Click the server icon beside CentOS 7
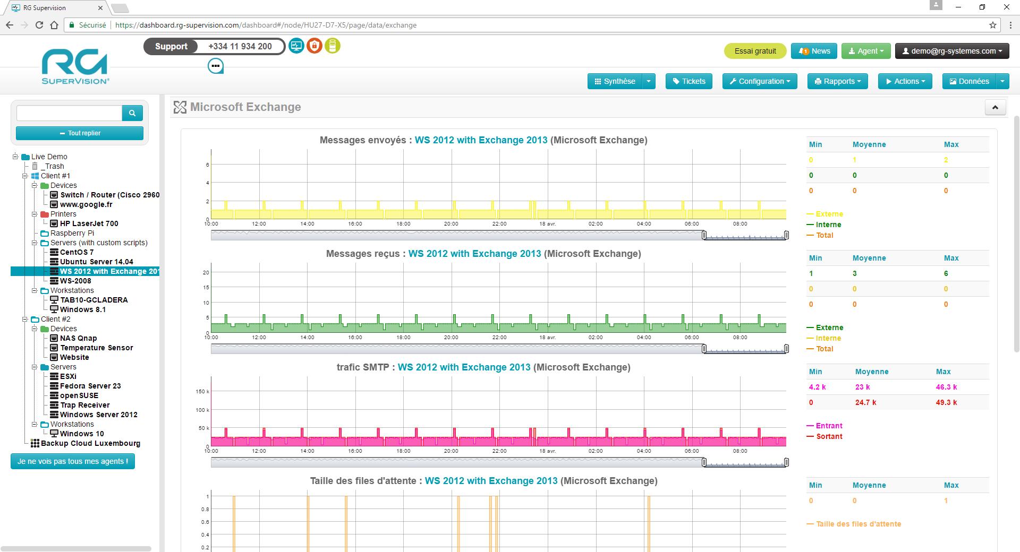 click(x=54, y=252)
